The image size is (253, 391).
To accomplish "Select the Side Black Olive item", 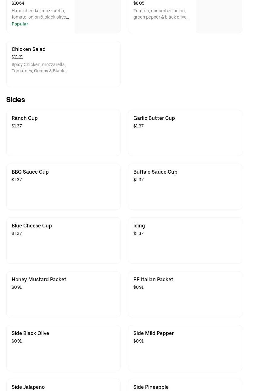I will click(x=63, y=348).
